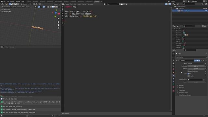Open the File menu

coord(4,1)
